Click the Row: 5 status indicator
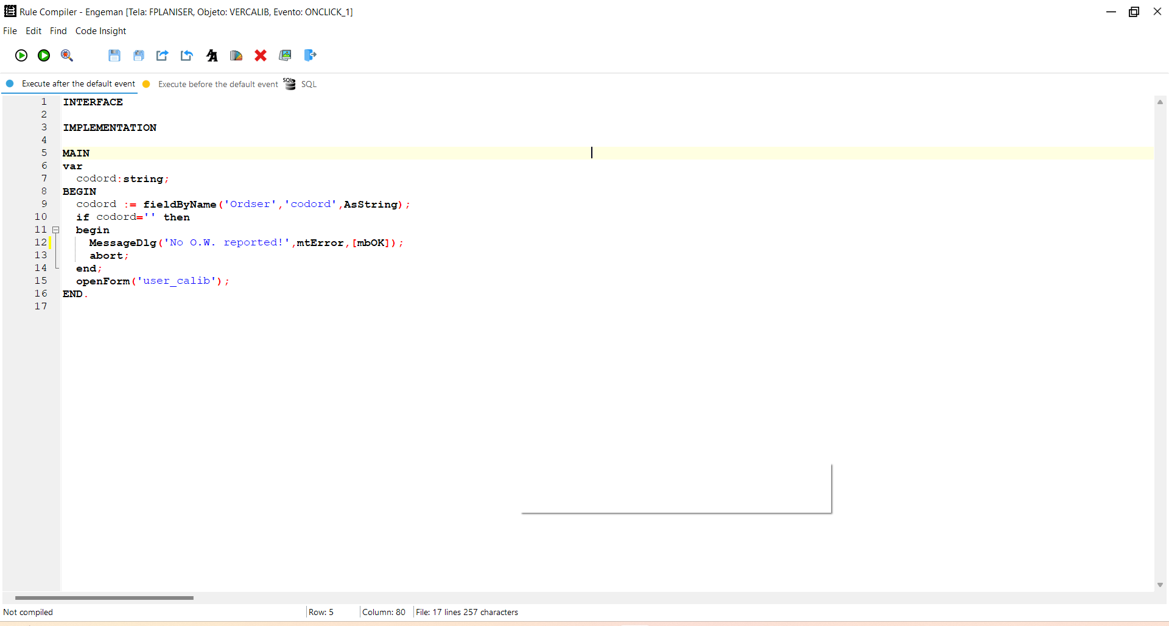The image size is (1169, 626). pos(321,613)
